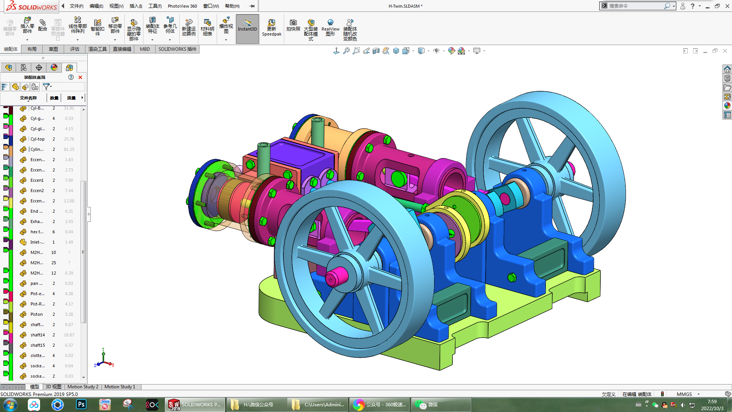Toggle the value bars button in Assembly Visualization
The width and height of the screenshot is (732, 412).
click(x=5, y=87)
